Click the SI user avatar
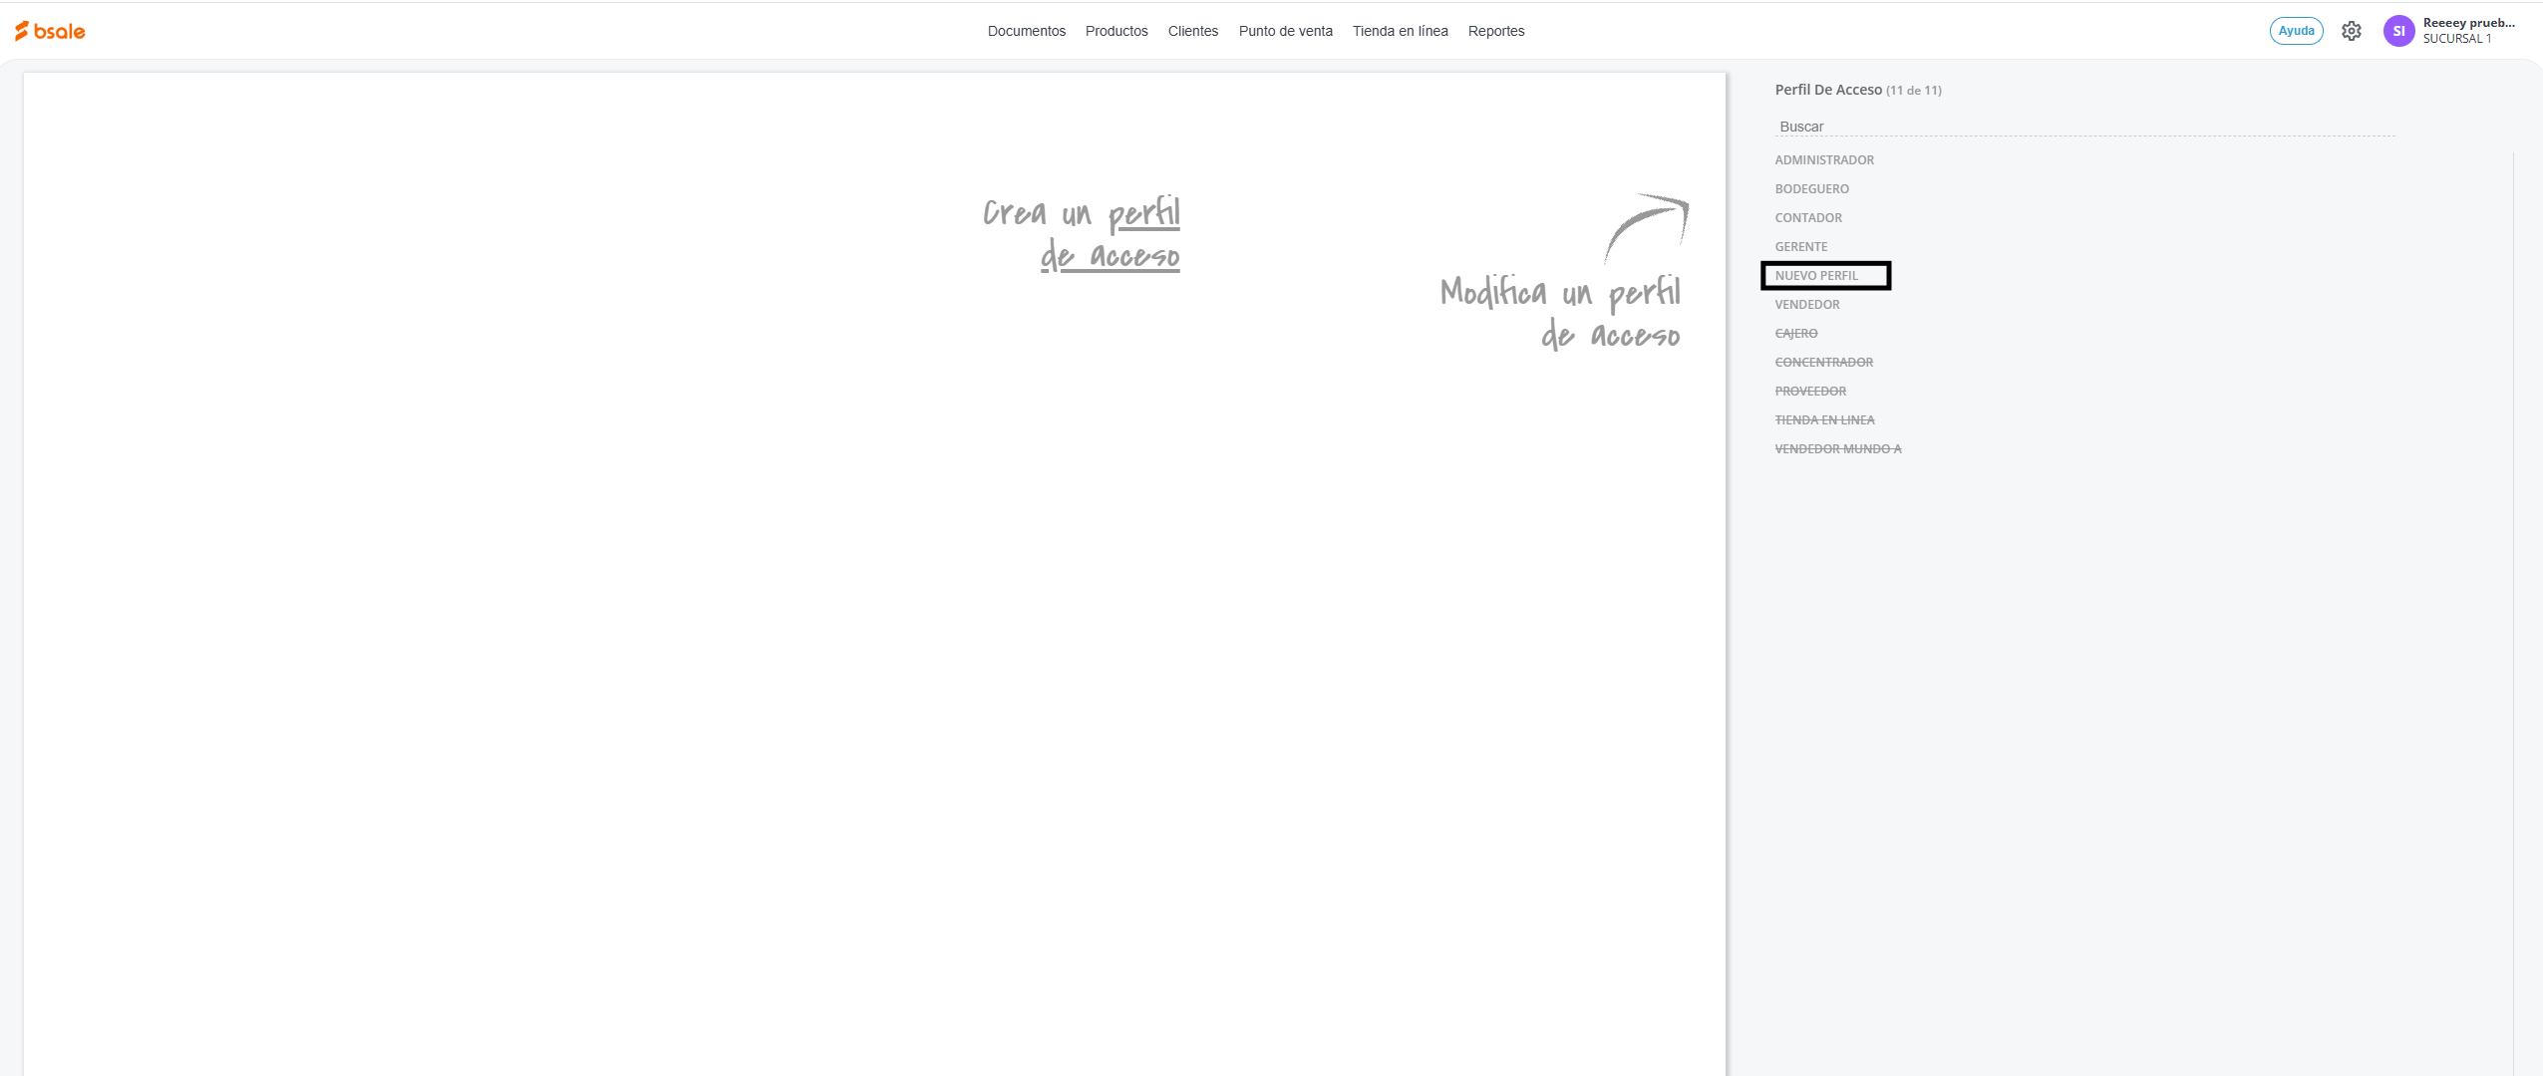This screenshot has width=2543, height=1076. pos(2398,31)
